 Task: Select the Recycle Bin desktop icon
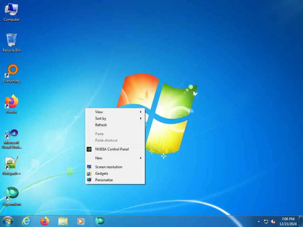(x=12, y=43)
